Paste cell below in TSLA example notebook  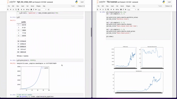108,10
